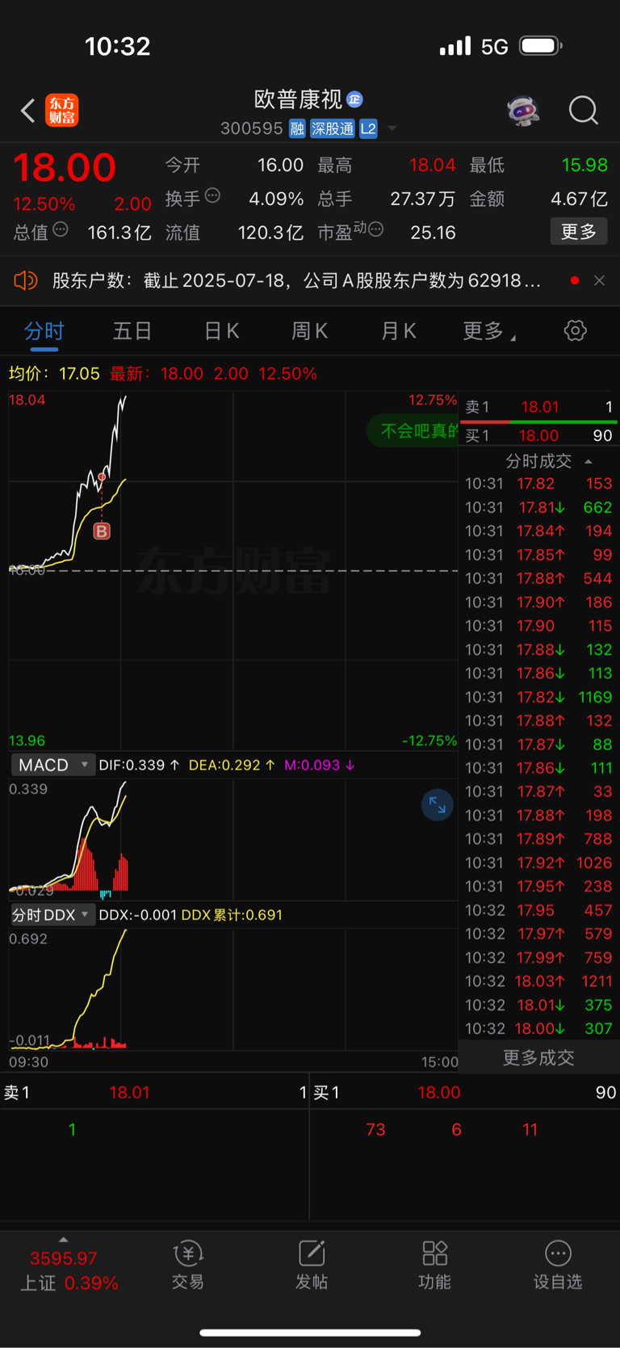620x1348 pixels.
Task: Tap info icon beside 总值
Action: tap(61, 230)
